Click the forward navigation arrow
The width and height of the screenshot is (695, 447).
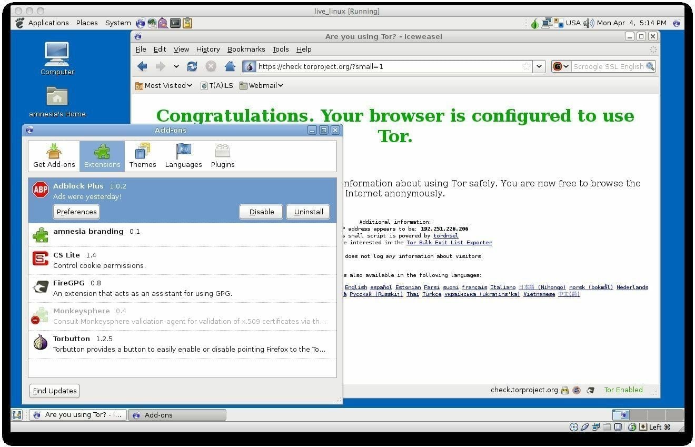click(160, 66)
